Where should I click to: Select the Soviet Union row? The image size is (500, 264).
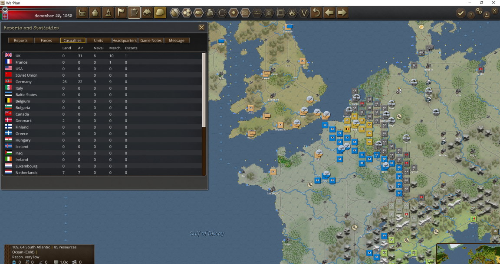pyautogui.click(x=102, y=75)
